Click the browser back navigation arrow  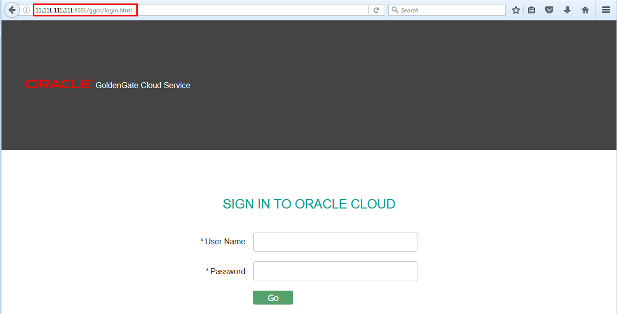coord(12,9)
